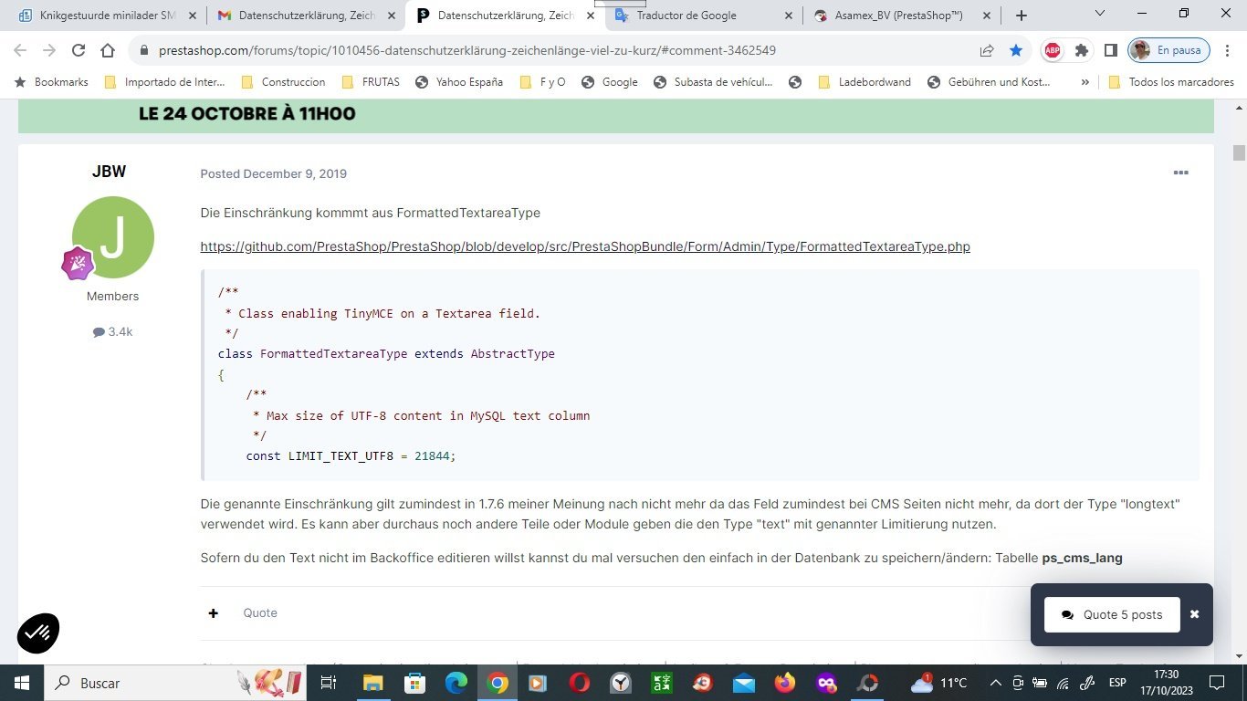Select the LIMIT_TEXT_UTF8 = 21844 code line
This screenshot has width=1247, height=701.
tap(351, 455)
